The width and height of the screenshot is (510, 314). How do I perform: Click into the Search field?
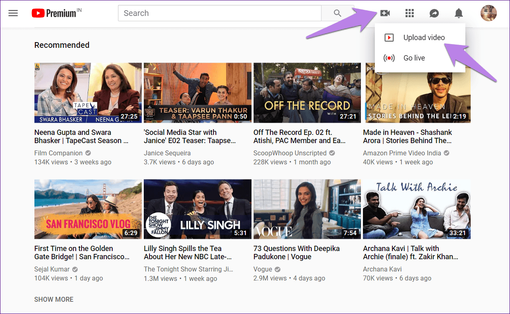[x=220, y=13]
